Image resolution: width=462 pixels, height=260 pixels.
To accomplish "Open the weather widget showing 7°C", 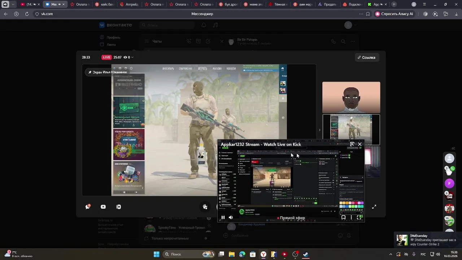I will click(18, 254).
